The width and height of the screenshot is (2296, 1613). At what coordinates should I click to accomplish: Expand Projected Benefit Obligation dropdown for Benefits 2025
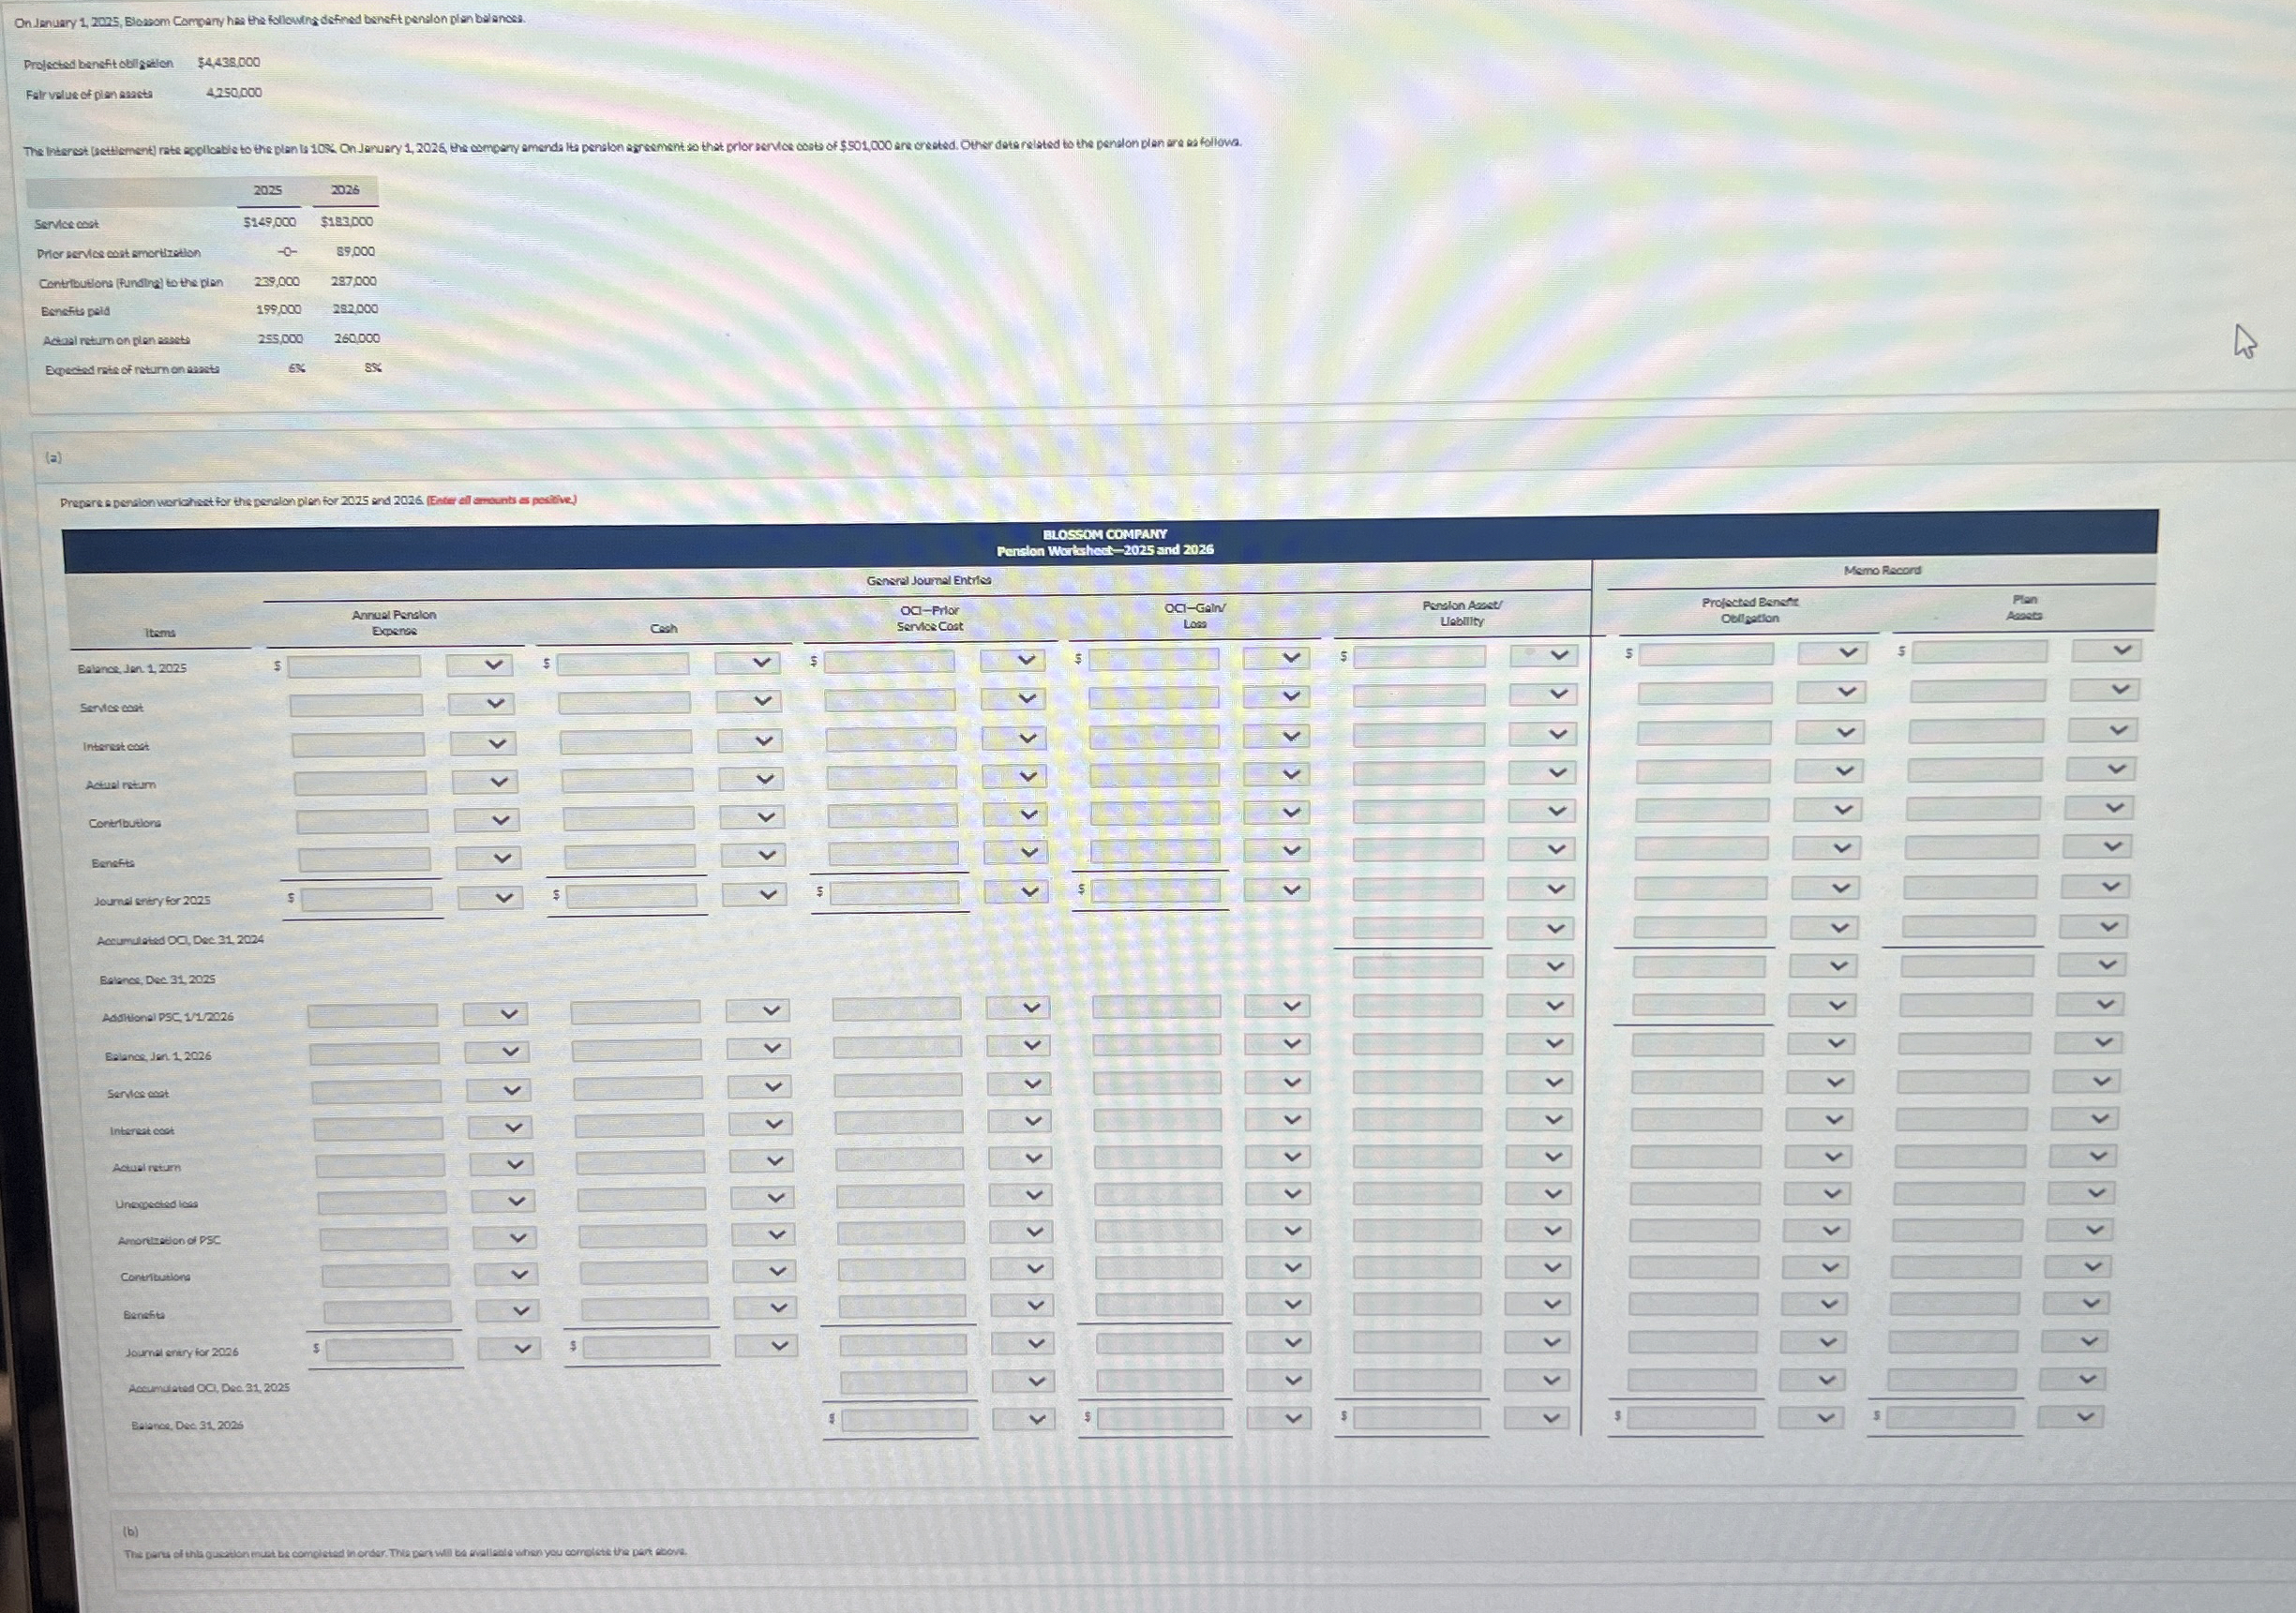tap(1826, 848)
